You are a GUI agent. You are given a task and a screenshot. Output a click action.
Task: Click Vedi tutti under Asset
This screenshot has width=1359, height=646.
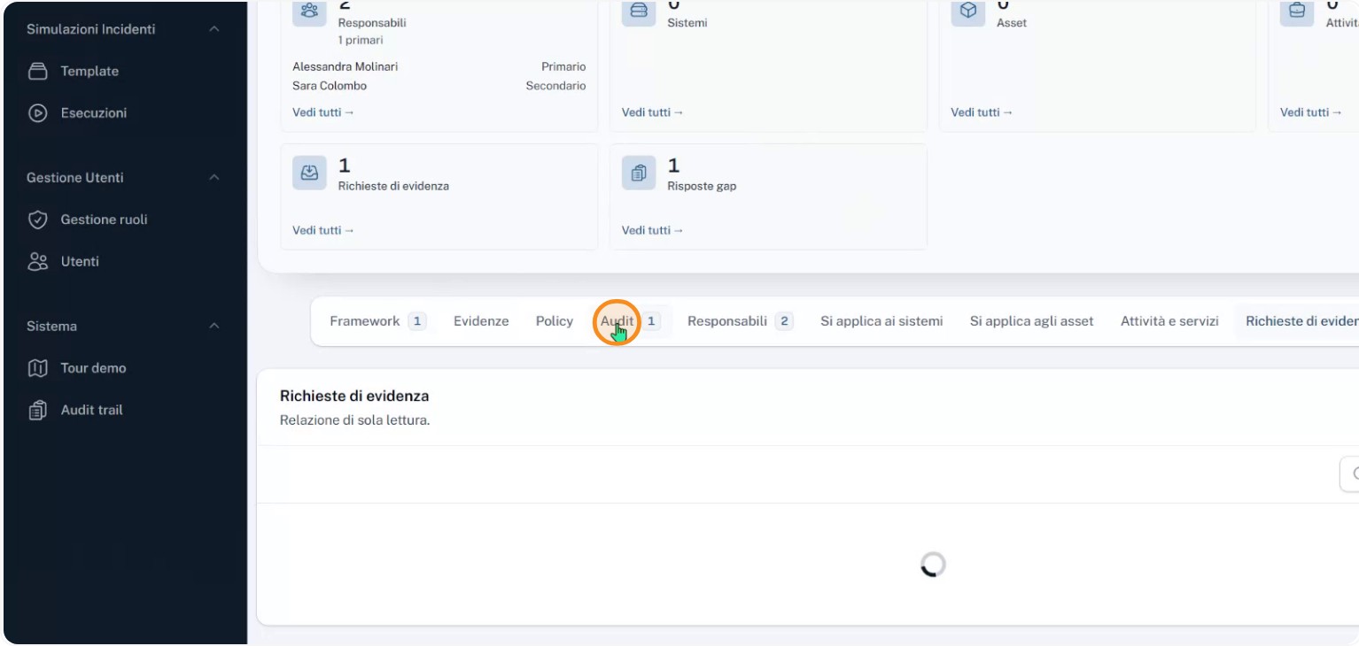(x=982, y=112)
